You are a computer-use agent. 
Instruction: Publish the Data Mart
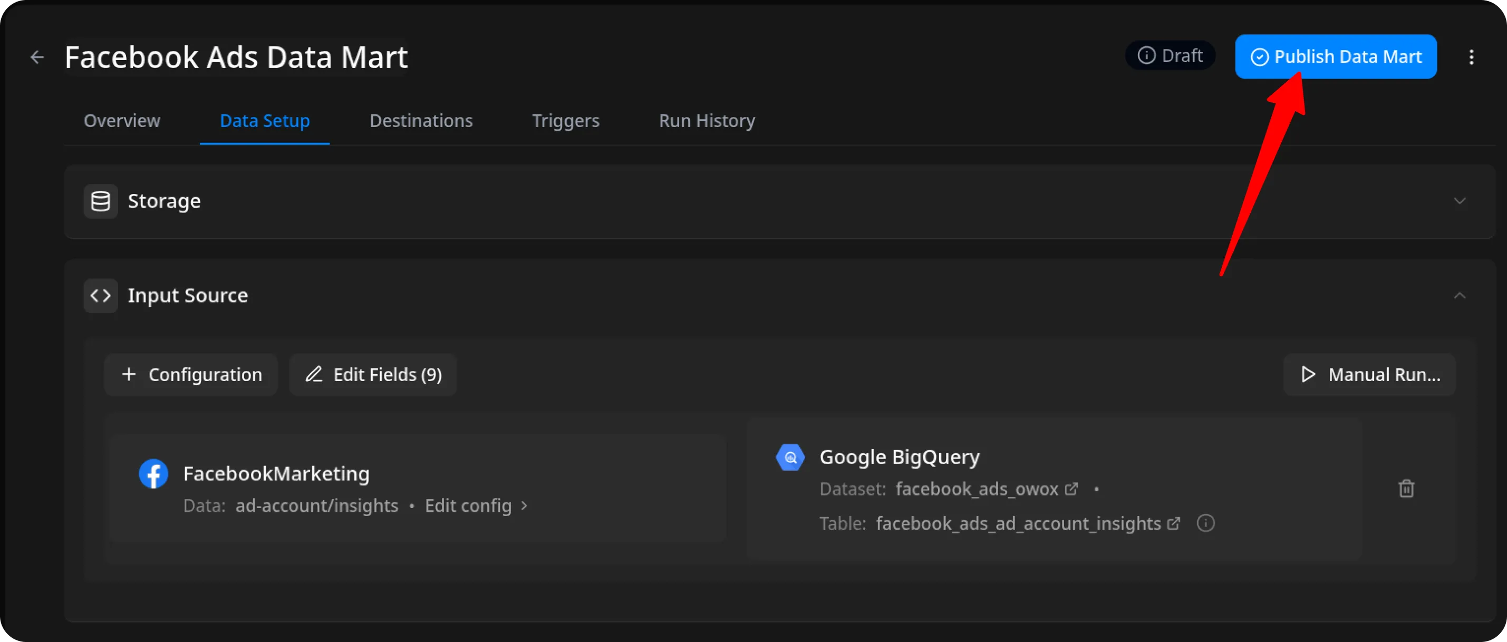pos(1336,56)
